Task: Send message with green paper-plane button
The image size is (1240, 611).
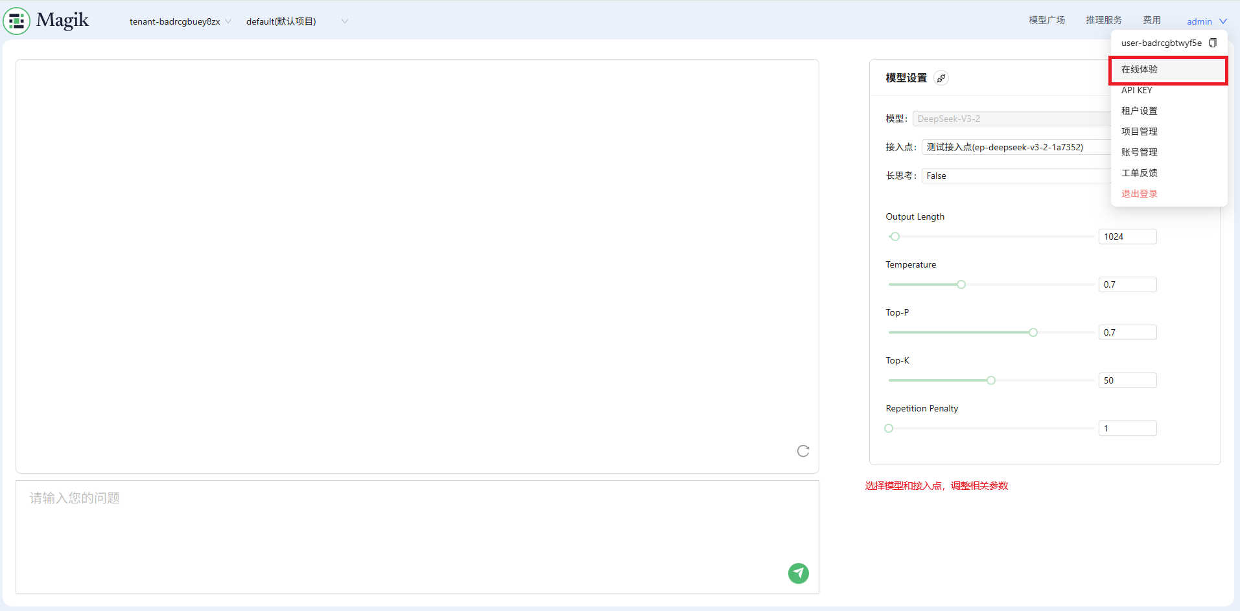Action: click(x=798, y=573)
